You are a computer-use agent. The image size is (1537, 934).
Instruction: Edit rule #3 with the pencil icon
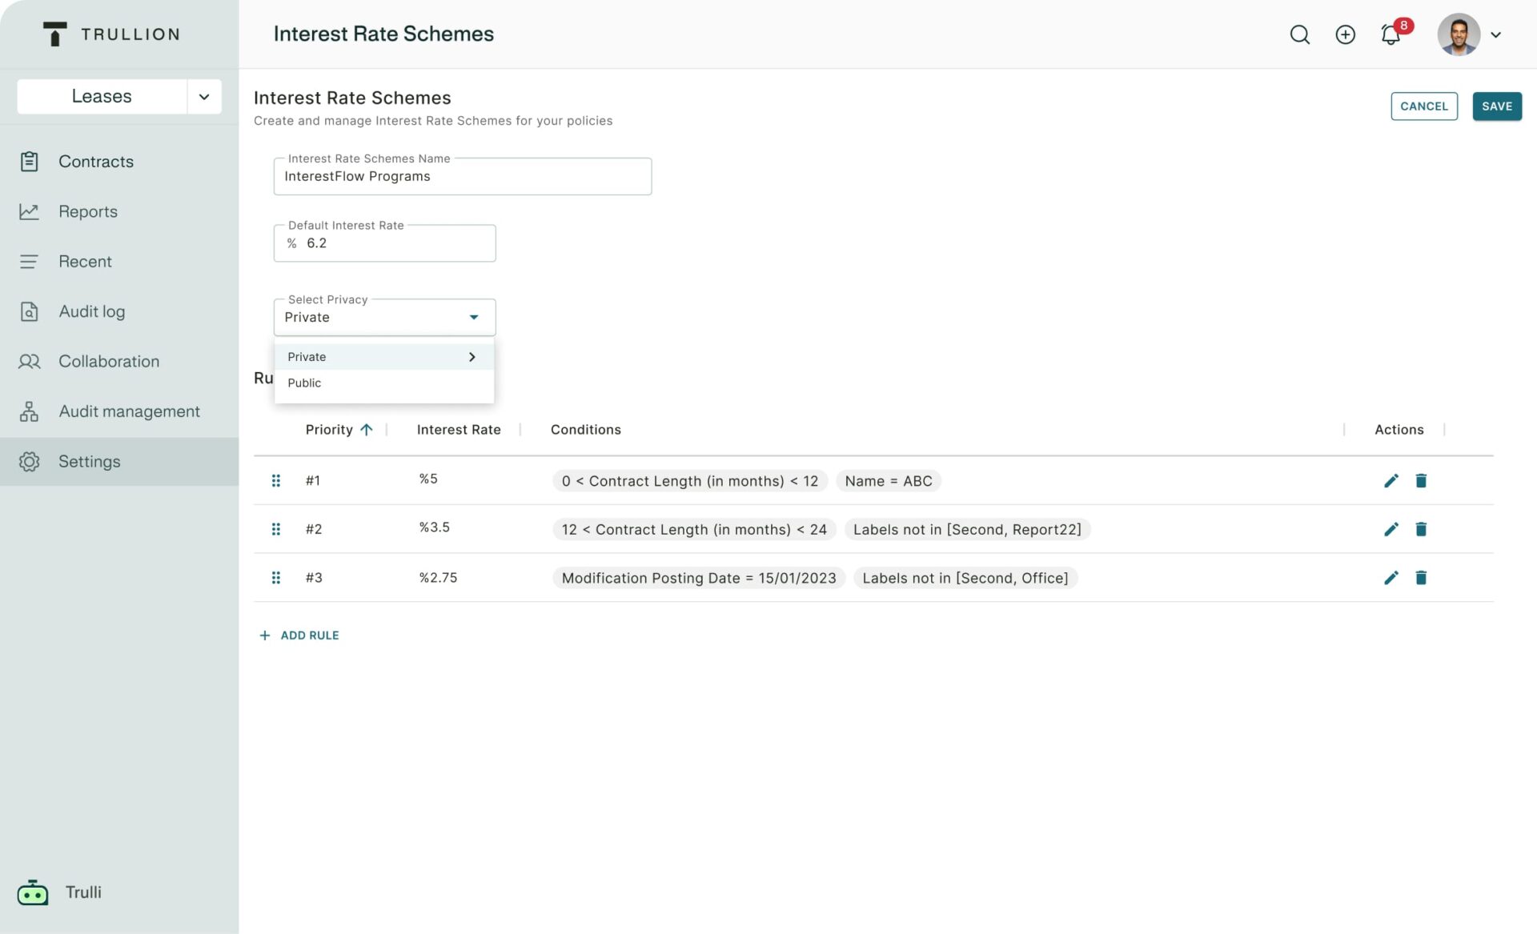tap(1391, 578)
